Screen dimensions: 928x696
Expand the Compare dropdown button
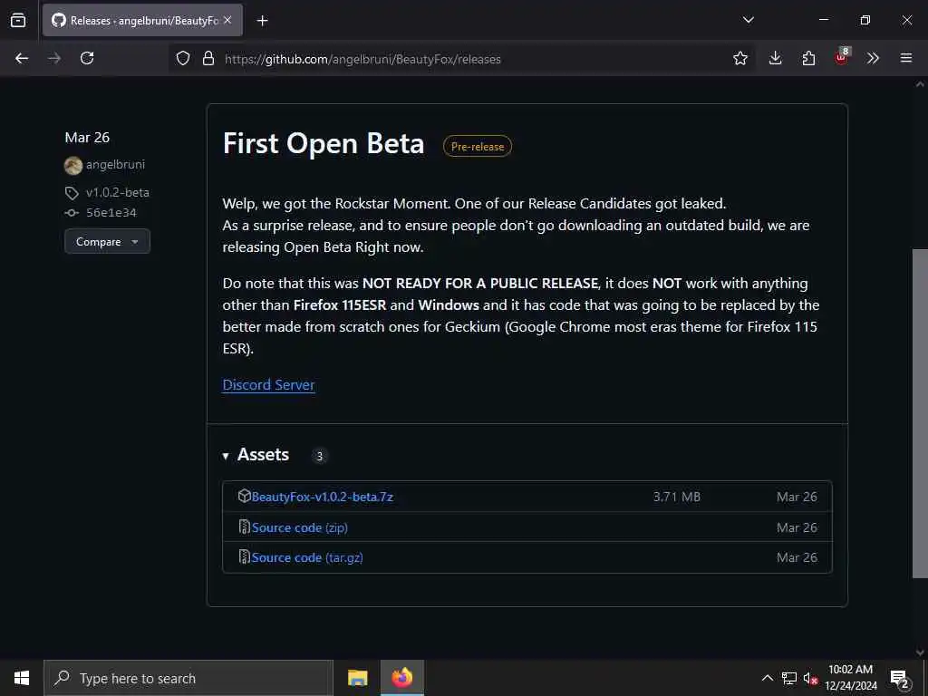[x=107, y=241]
